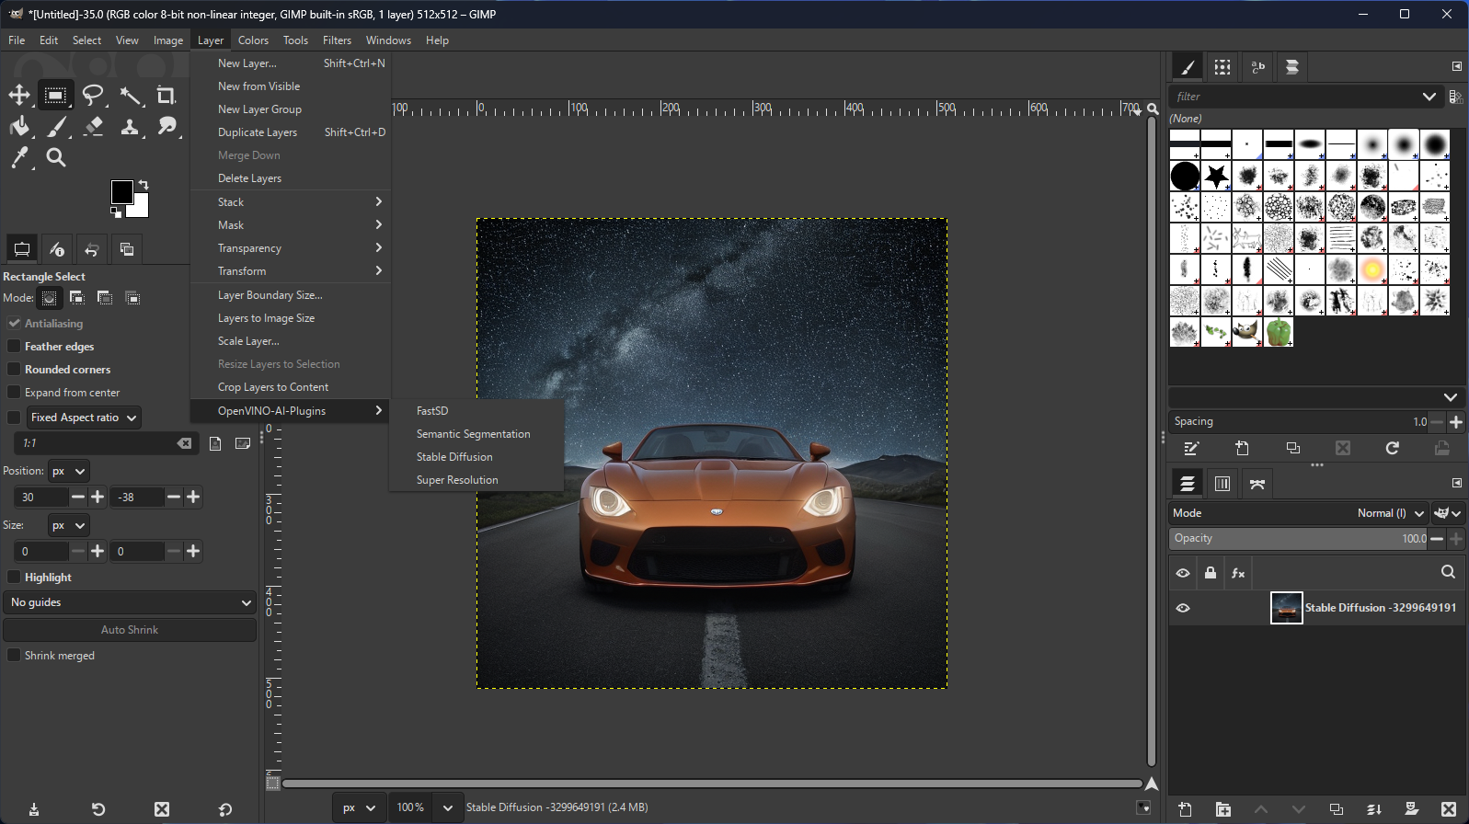Click the brush Spacing slider

tap(1298, 422)
